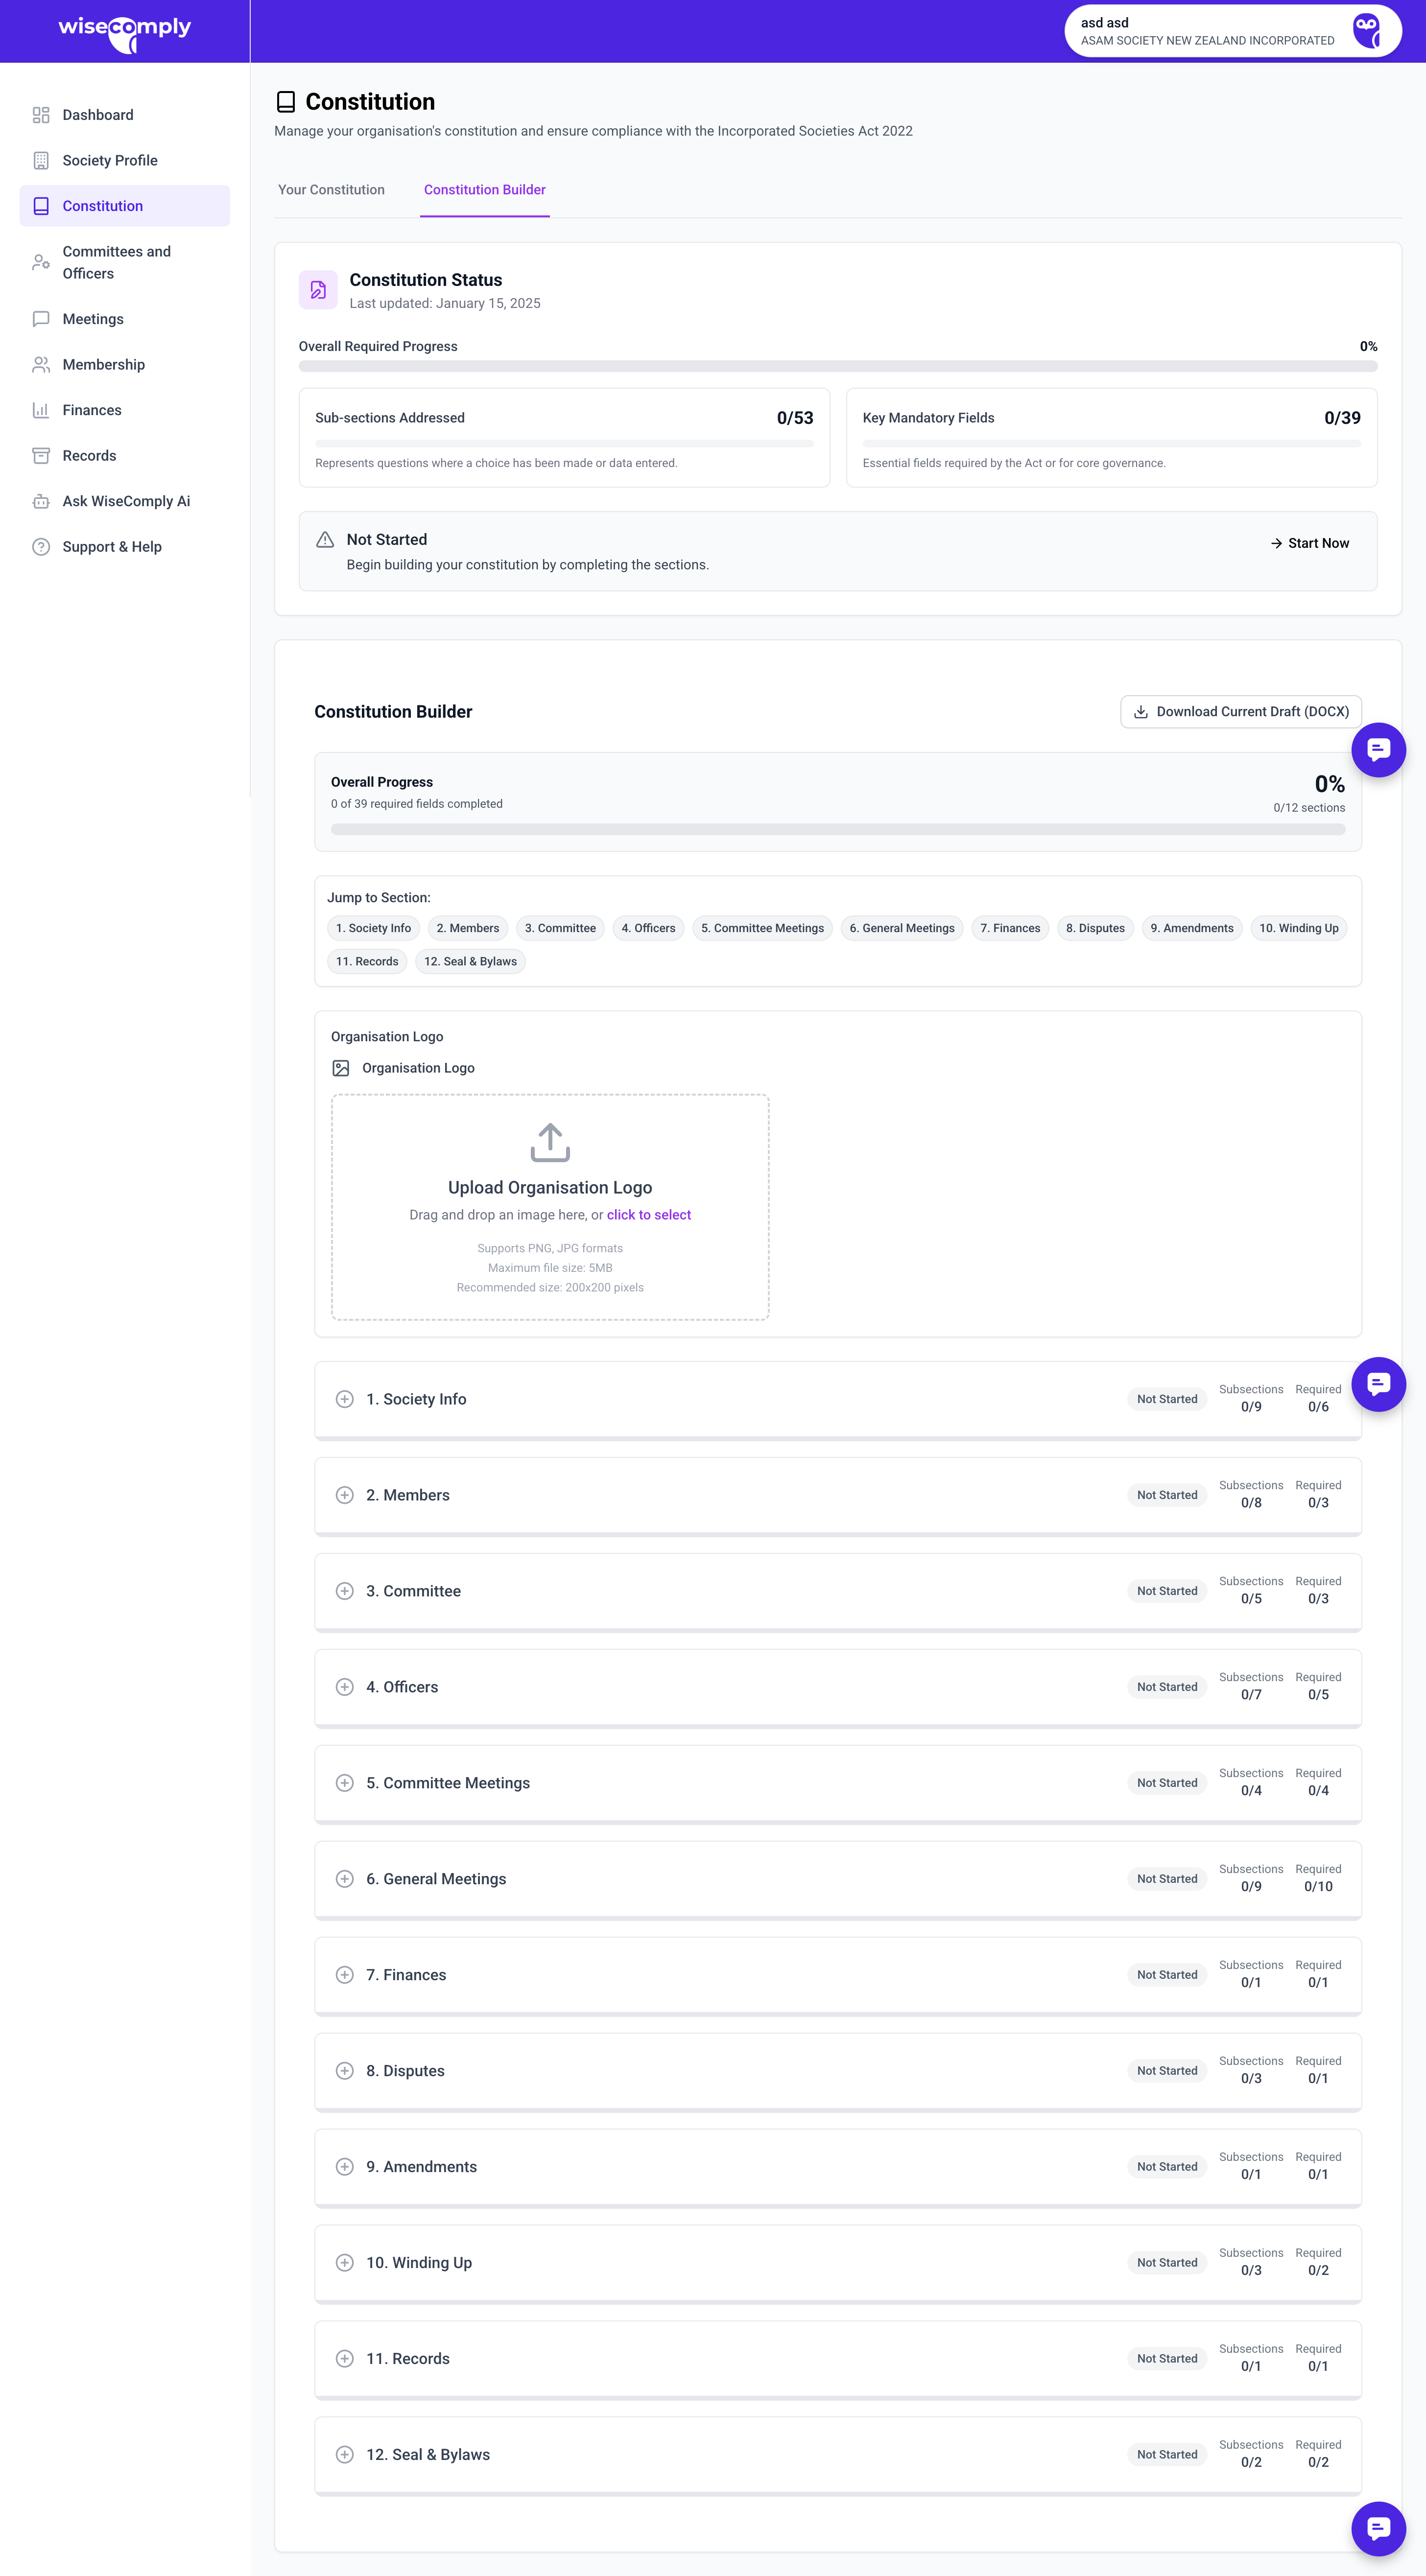Click the owl avatar in account badge
Image resolution: width=1426 pixels, height=2576 pixels.
coord(1367,31)
